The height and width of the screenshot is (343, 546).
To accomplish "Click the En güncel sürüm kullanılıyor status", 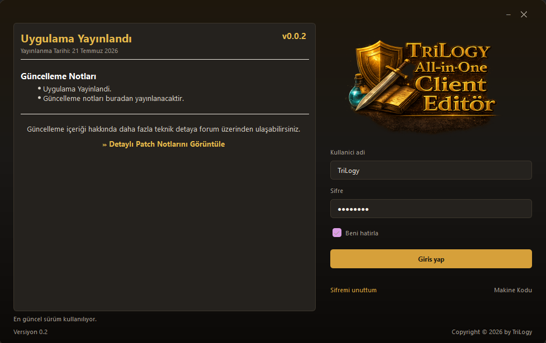I will [55, 319].
